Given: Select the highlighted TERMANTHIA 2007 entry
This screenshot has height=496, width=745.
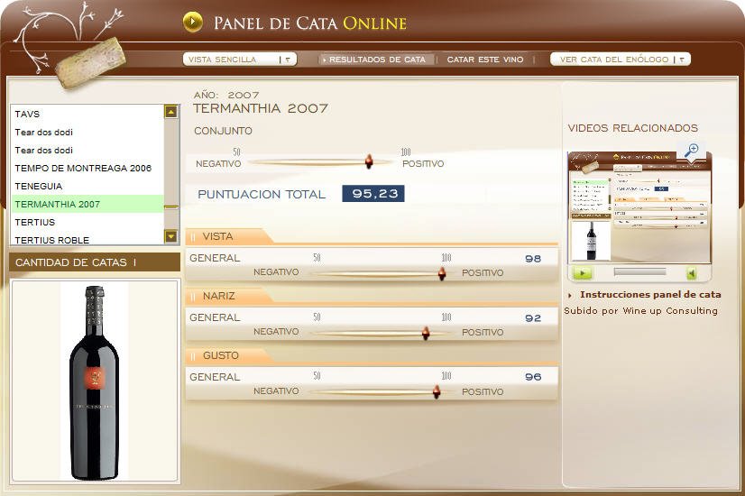Looking at the screenshot, I should click(x=87, y=205).
